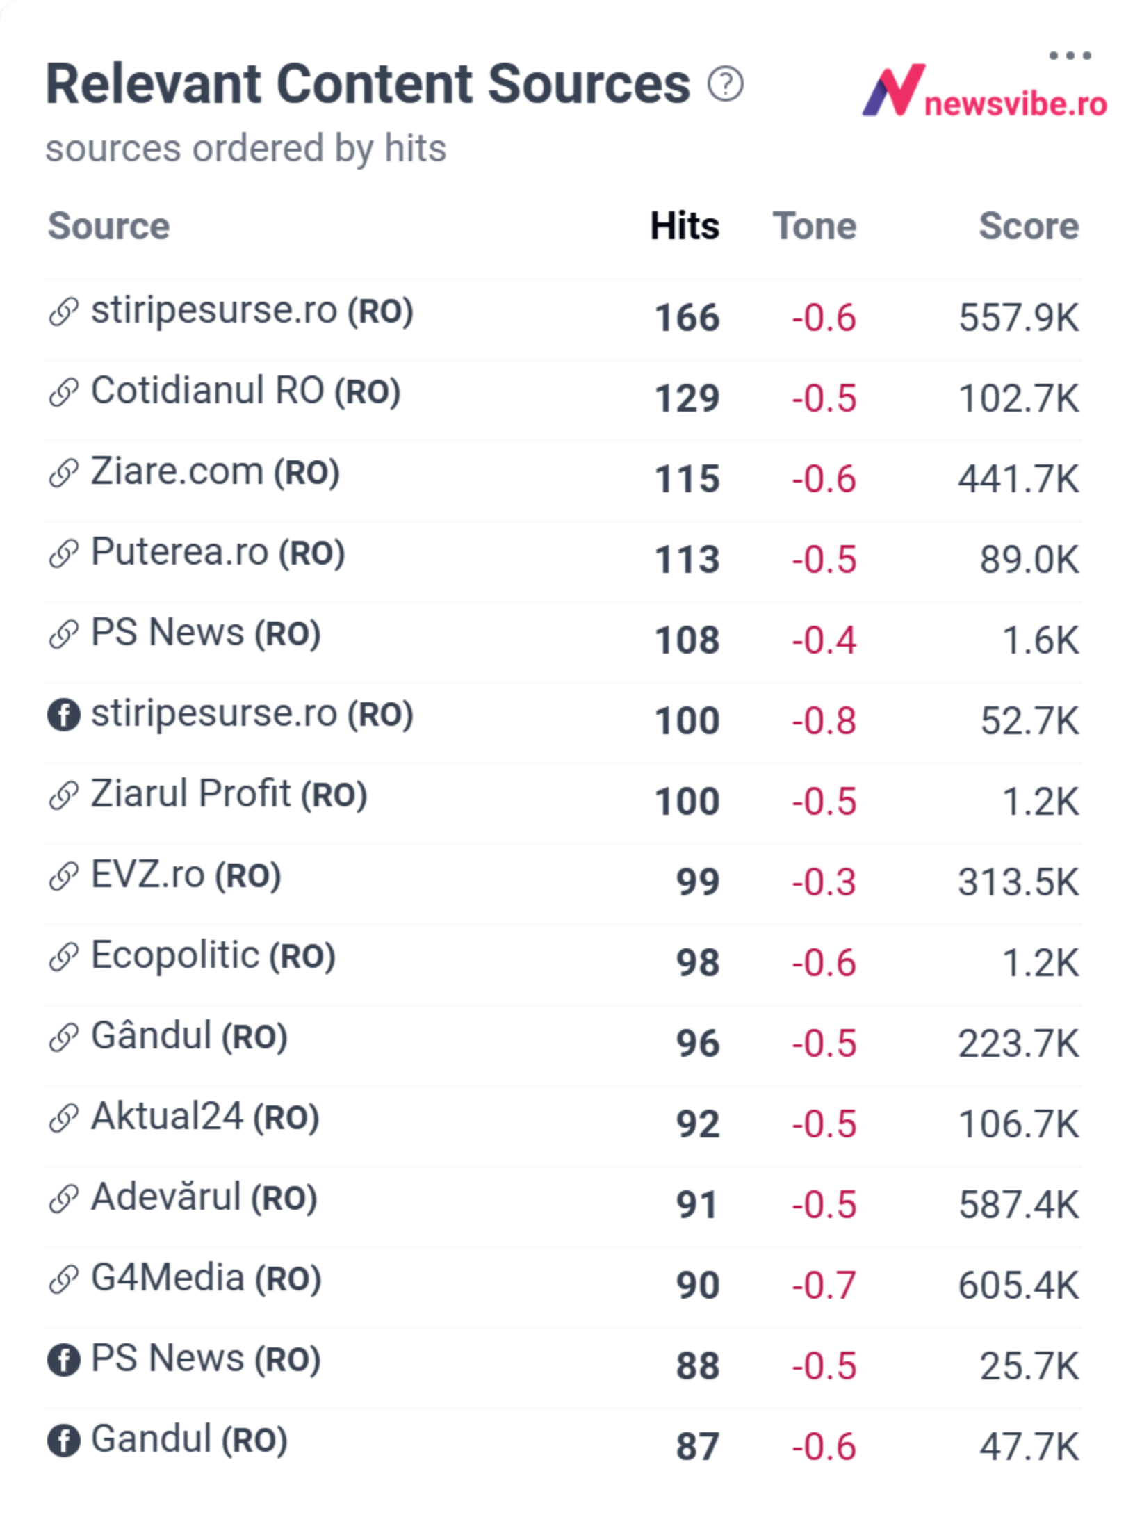Click link icon beside Cotidianul RO
The width and height of the screenshot is (1126, 1524).
pos(63,391)
